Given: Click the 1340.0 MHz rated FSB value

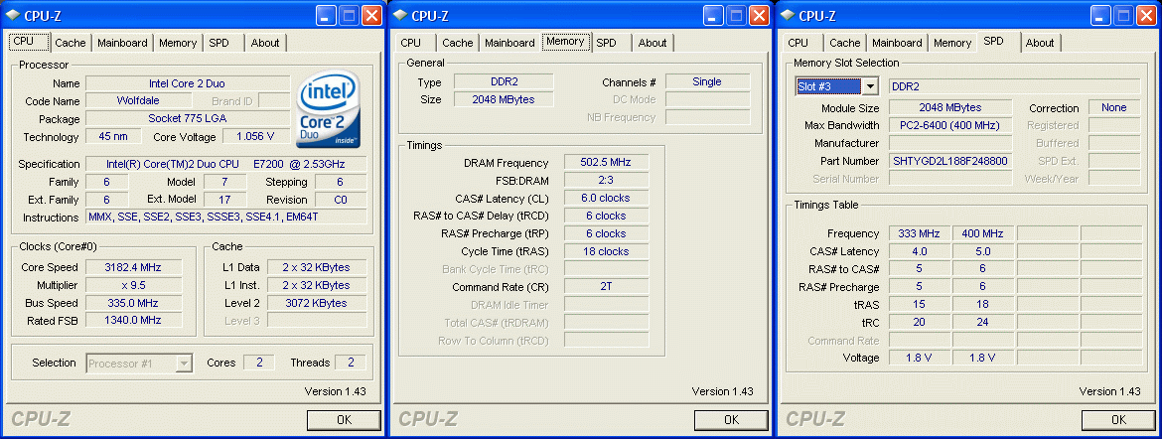Looking at the screenshot, I should click(x=134, y=321).
